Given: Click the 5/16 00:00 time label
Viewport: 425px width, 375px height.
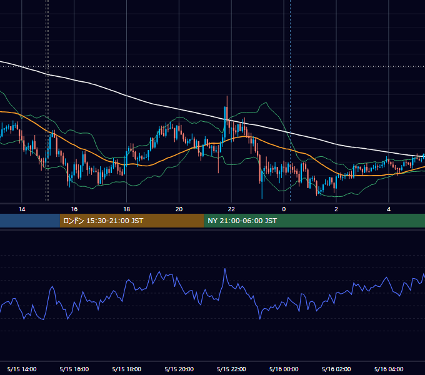Looking at the screenshot, I should pos(284,369).
